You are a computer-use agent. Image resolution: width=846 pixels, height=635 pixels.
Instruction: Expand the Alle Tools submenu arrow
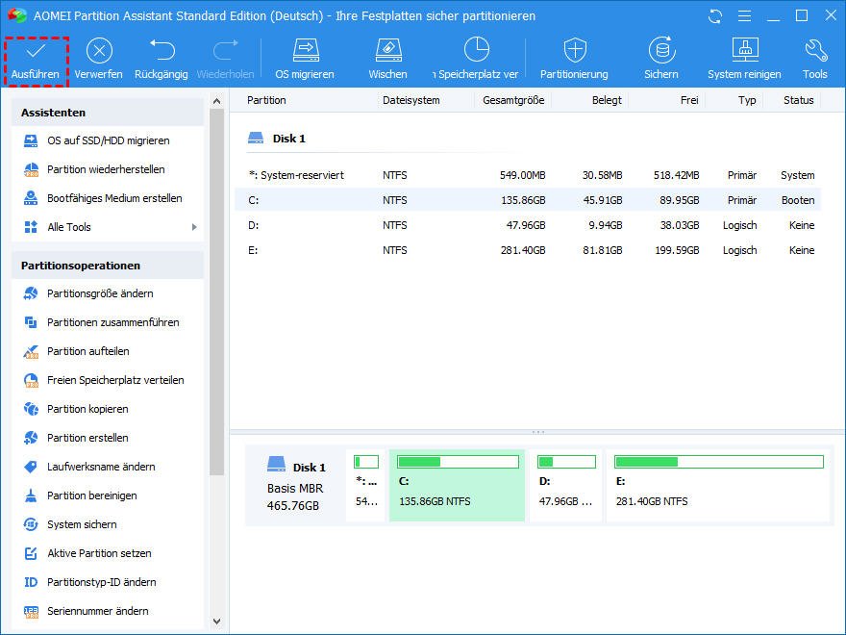pos(194,227)
